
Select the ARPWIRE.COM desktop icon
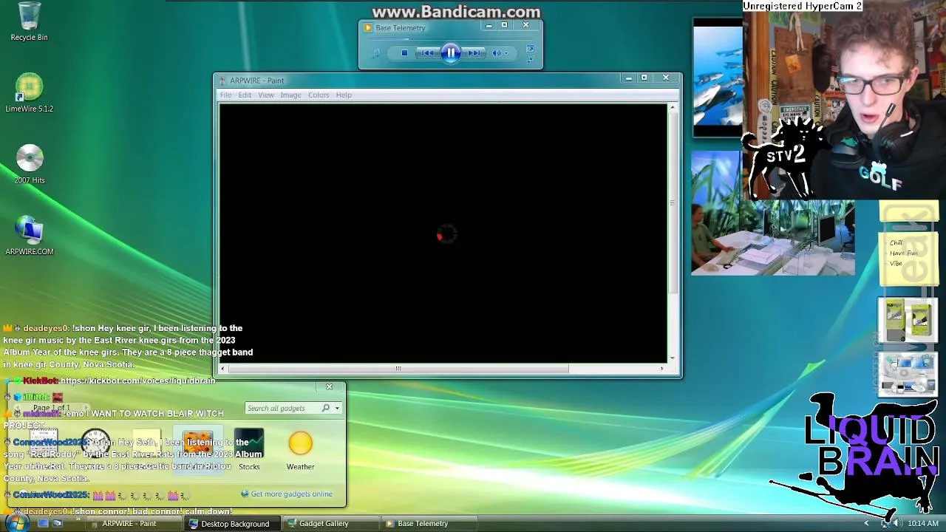tap(30, 235)
